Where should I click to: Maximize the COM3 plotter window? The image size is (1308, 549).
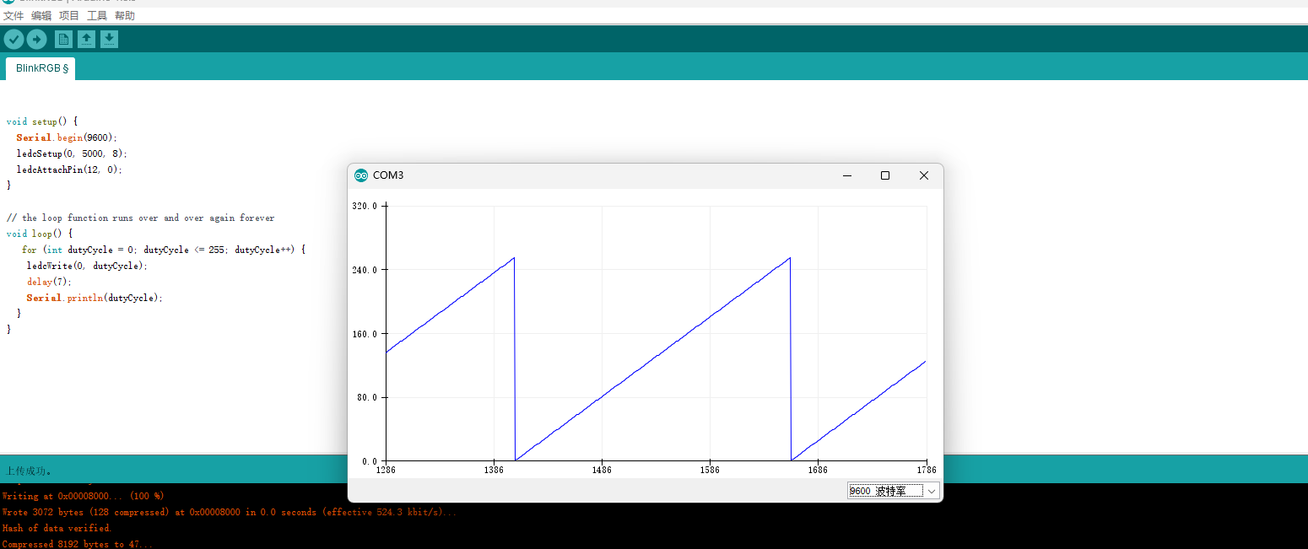[x=885, y=175]
